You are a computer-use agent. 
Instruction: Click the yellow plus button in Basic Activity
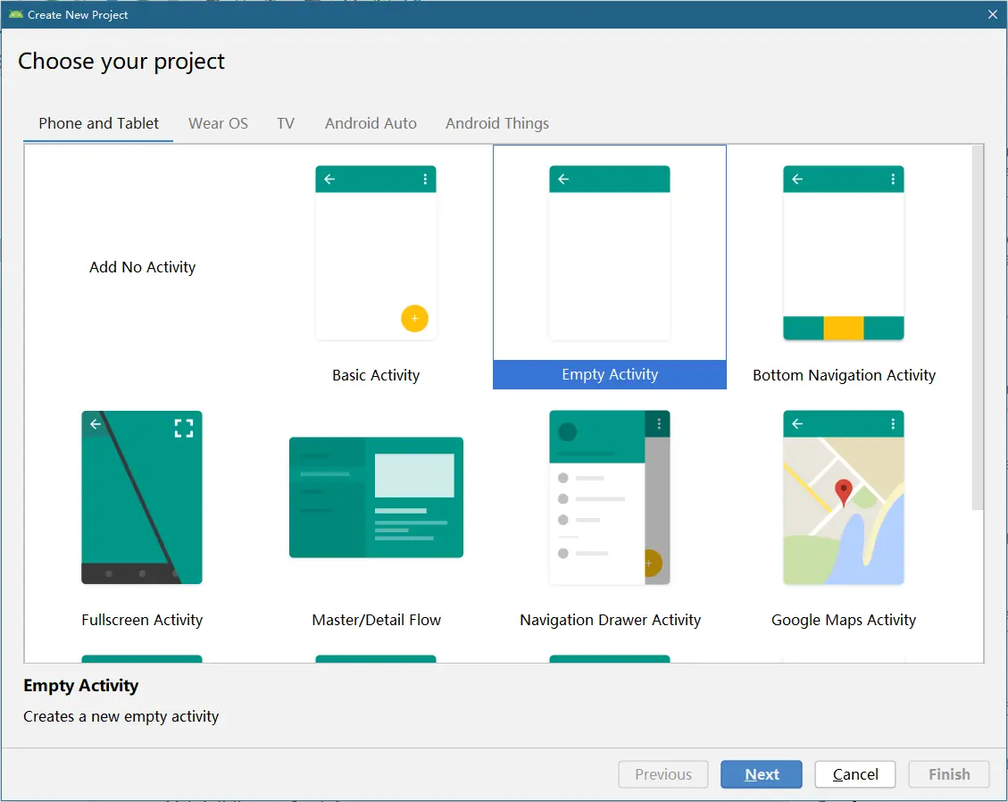click(414, 318)
